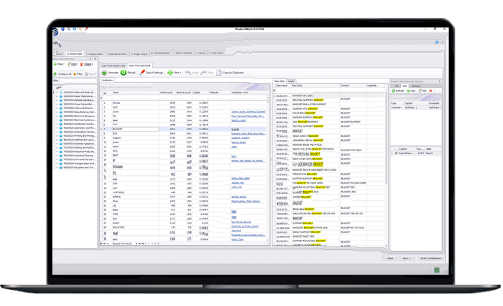Expand 24000000-Material Handling tree node
Screen dimensions: 503x306
pos(57,100)
